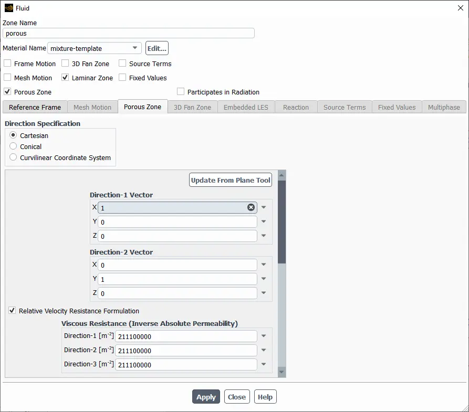Tick the Fixed Values checkbox

[122, 78]
